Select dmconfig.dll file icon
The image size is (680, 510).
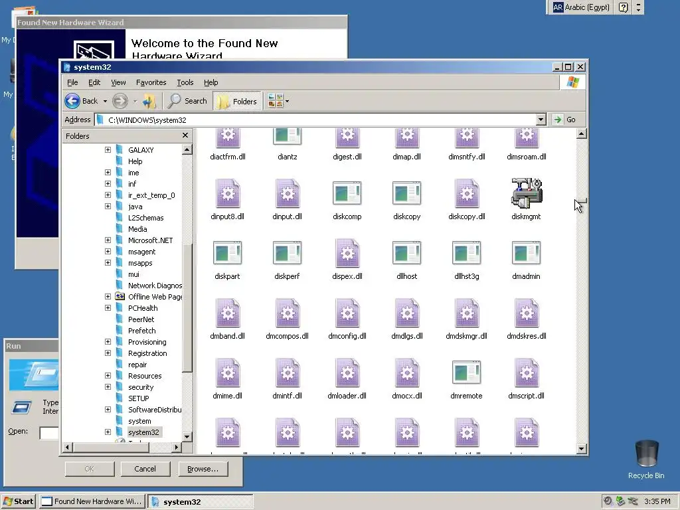tap(347, 313)
